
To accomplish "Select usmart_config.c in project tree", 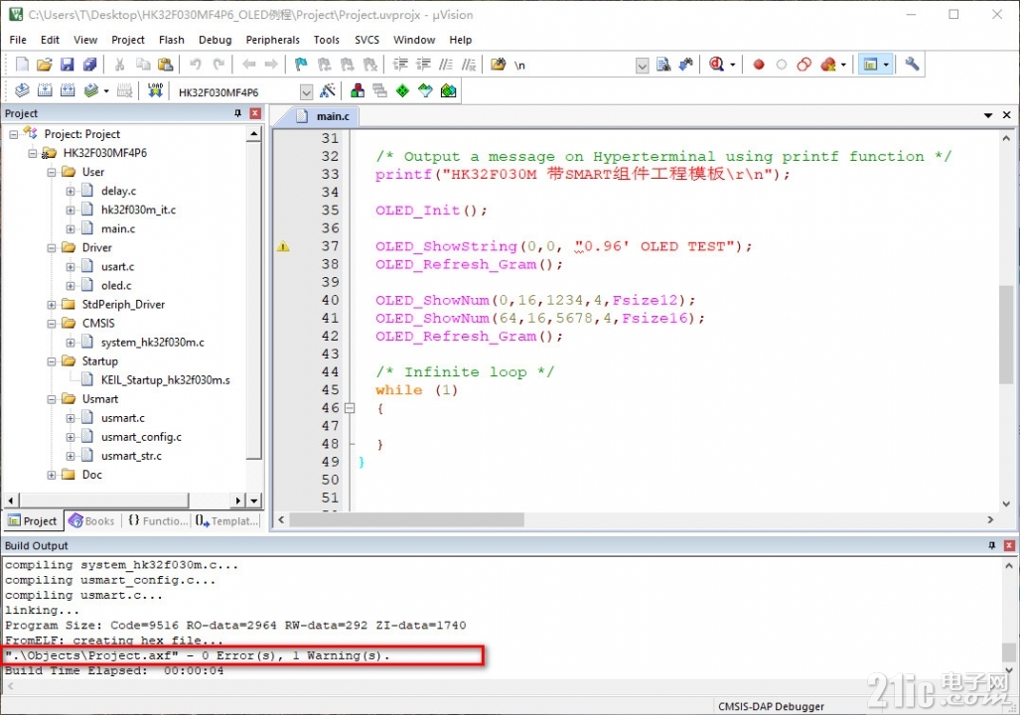I will pos(141,437).
